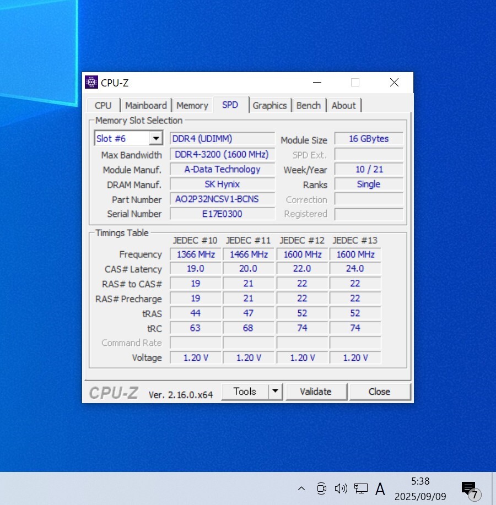This screenshot has height=505, width=496.
Task: Click the Week/Year value 10 / 21
Action: [x=369, y=169]
